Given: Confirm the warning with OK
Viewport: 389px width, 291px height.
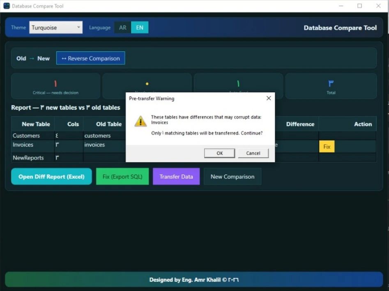Looking at the screenshot, I should point(219,153).
